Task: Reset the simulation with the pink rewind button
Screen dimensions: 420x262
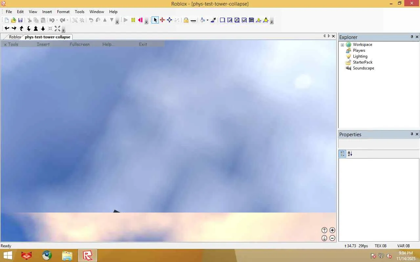Action: [x=140, y=20]
